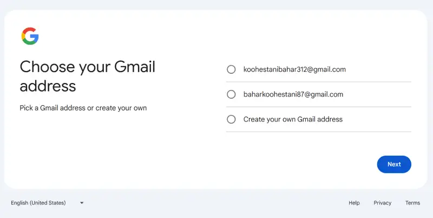Open the Privacy link
Image resolution: width=433 pixels, height=218 pixels.
[382, 203]
